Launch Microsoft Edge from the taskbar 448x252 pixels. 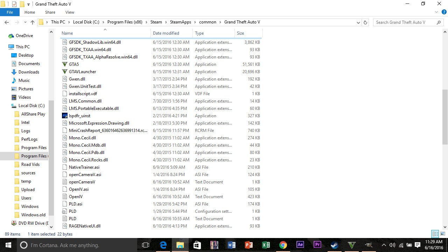click(163, 245)
